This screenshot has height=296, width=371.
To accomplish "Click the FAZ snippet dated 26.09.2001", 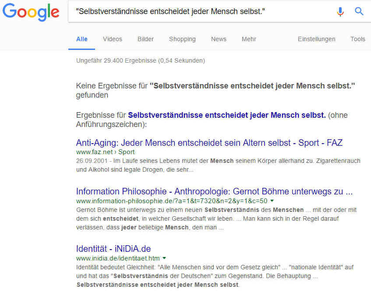I will 218,165.
